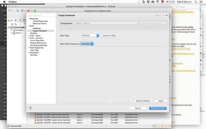Select Linux Tools Path page

[x=37, y=41]
